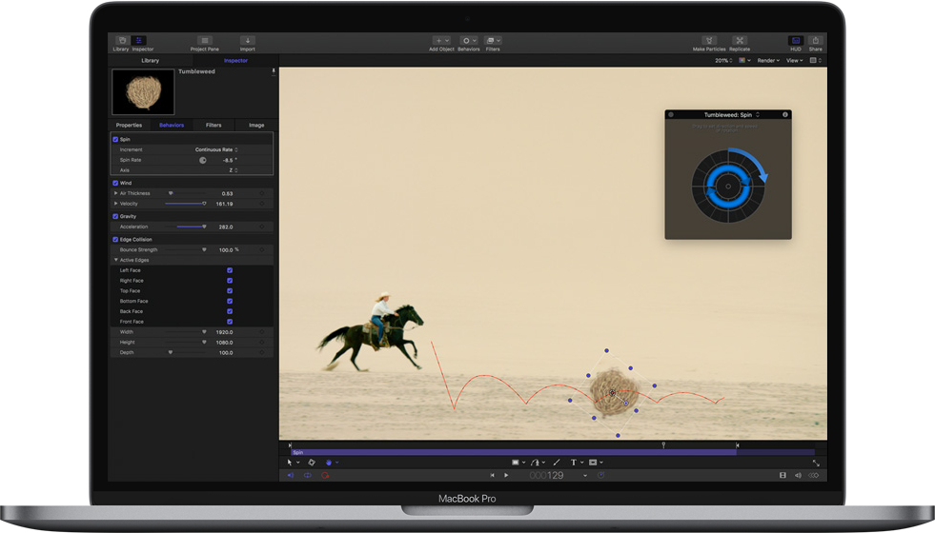Image resolution: width=935 pixels, height=533 pixels.
Task: Open the Library panel icon in toolbar
Action: pyautogui.click(x=121, y=41)
